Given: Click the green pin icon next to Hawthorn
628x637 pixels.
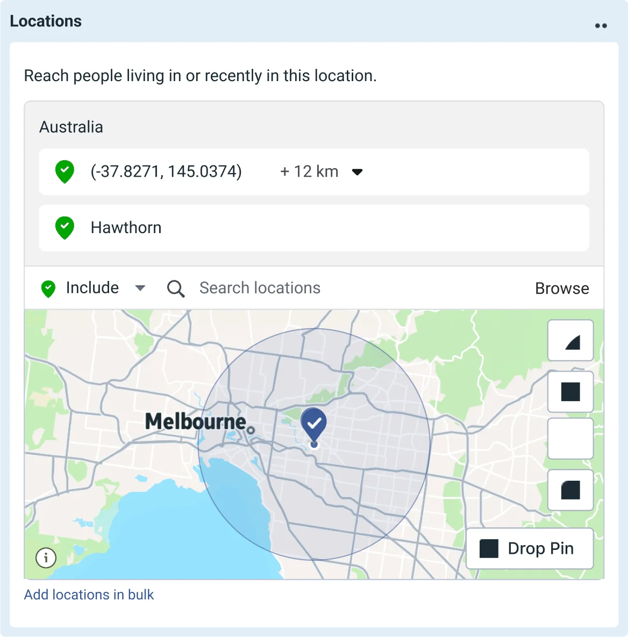Looking at the screenshot, I should point(65,228).
